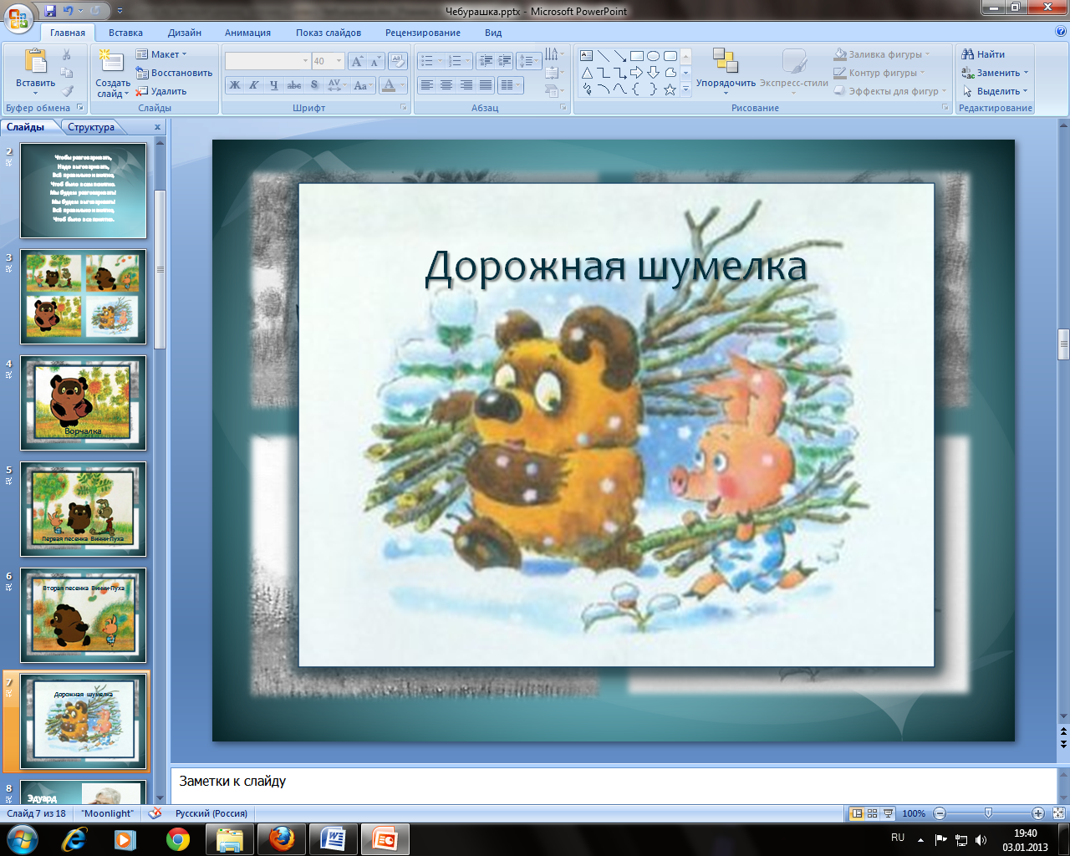The width and height of the screenshot is (1070, 856).
Task: Open the Office button menu
Action: pos(18,16)
